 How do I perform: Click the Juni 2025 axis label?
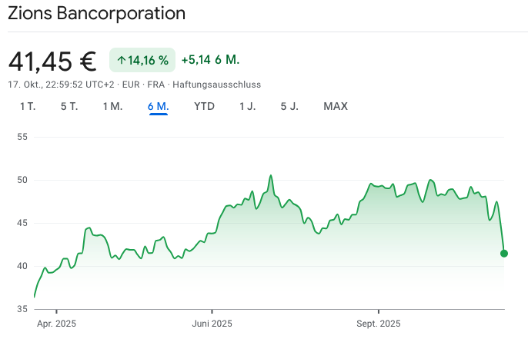212,324
